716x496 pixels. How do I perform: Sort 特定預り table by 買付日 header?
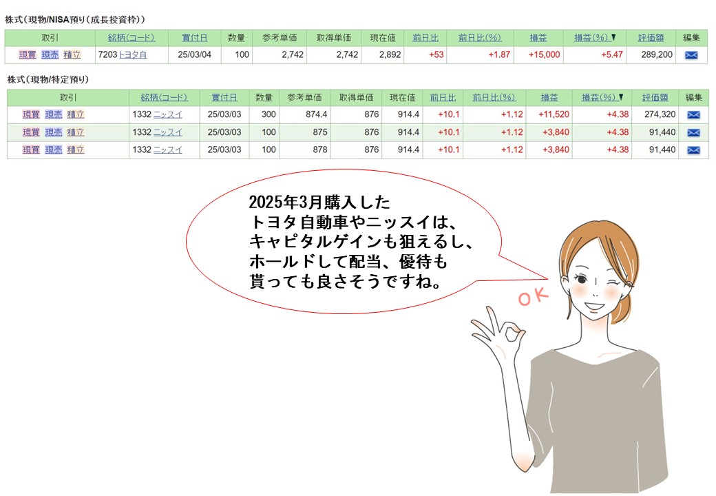pos(224,97)
